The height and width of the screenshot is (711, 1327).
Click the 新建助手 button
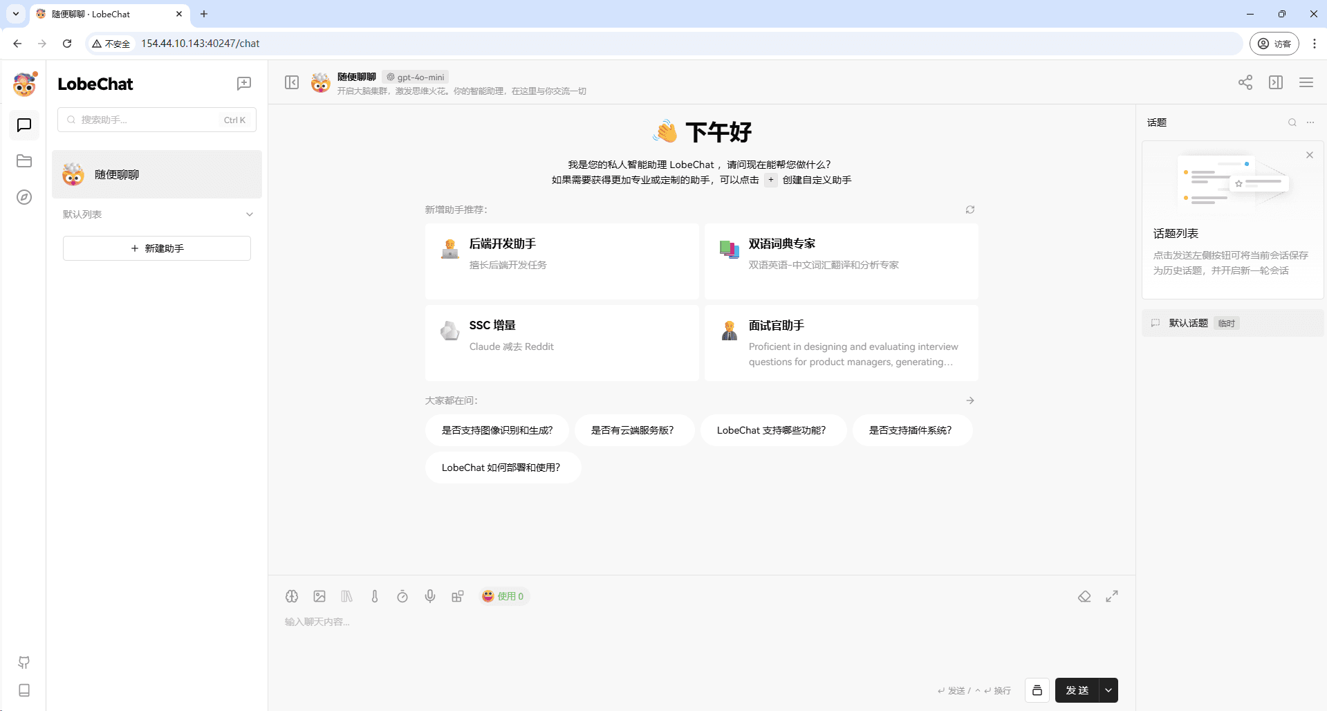[x=157, y=248]
